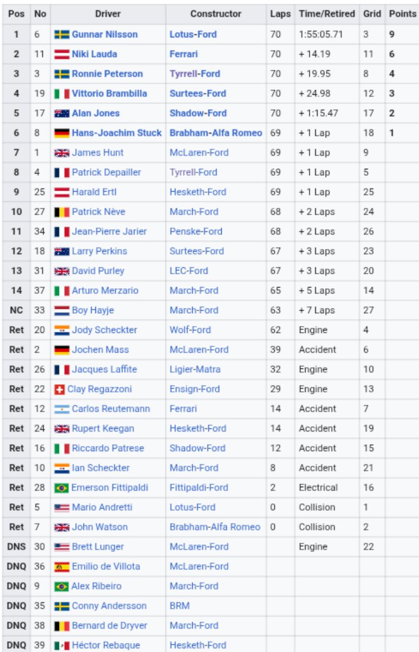419x652 pixels.
Task: Click the German flag beside Hans-Joachim Stuck
Action: click(62, 133)
